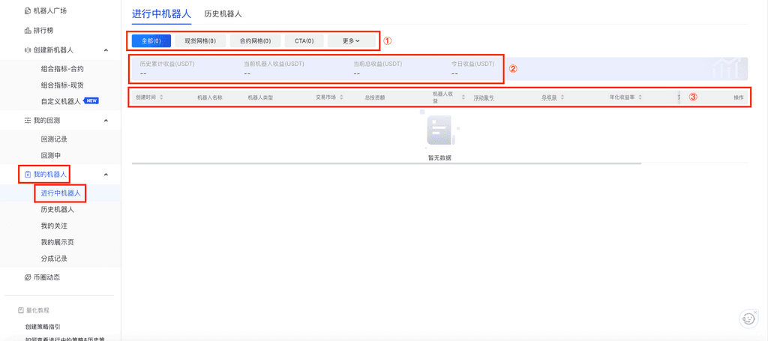Image resolution: width=768 pixels, height=341 pixels.
Task: Click the 币圈动态 sidebar icon
Action: click(x=28, y=277)
